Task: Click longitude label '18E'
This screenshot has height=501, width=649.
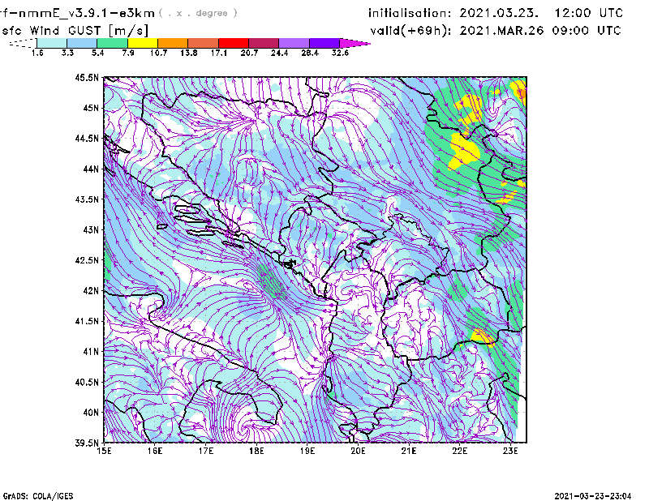Action: pyautogui.click(x=256, y=451)
